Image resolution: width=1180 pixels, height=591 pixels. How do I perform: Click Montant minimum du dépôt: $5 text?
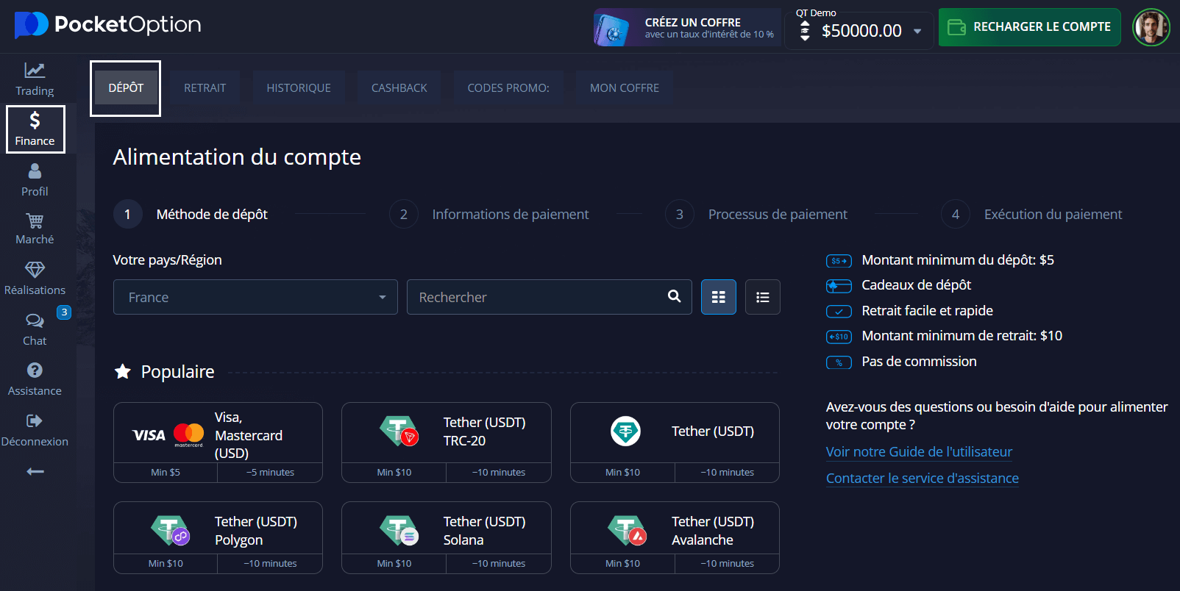[x=958, y=259]
